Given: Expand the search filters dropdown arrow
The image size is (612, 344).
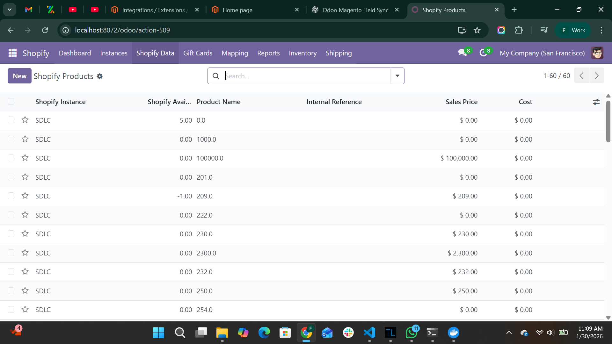Looking at the screenshot, I should 397,76.
